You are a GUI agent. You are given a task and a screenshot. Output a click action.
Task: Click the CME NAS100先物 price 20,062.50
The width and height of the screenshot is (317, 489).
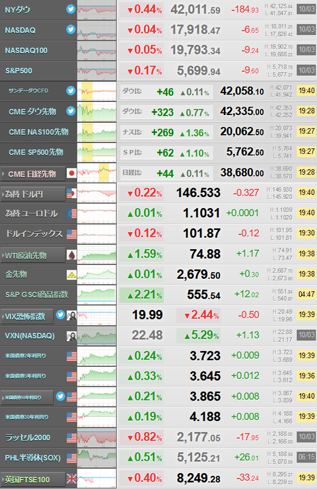click(x=242, y=132)
